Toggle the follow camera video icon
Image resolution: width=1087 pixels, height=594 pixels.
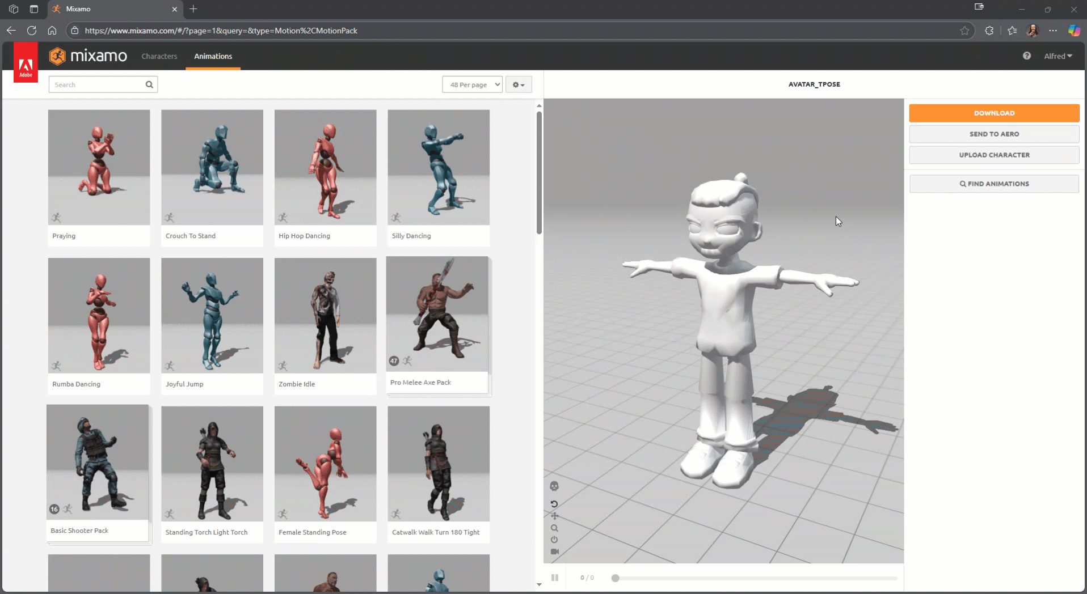(554, 551)
